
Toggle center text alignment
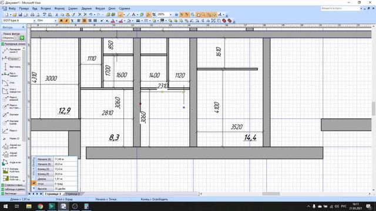(84, 21)
